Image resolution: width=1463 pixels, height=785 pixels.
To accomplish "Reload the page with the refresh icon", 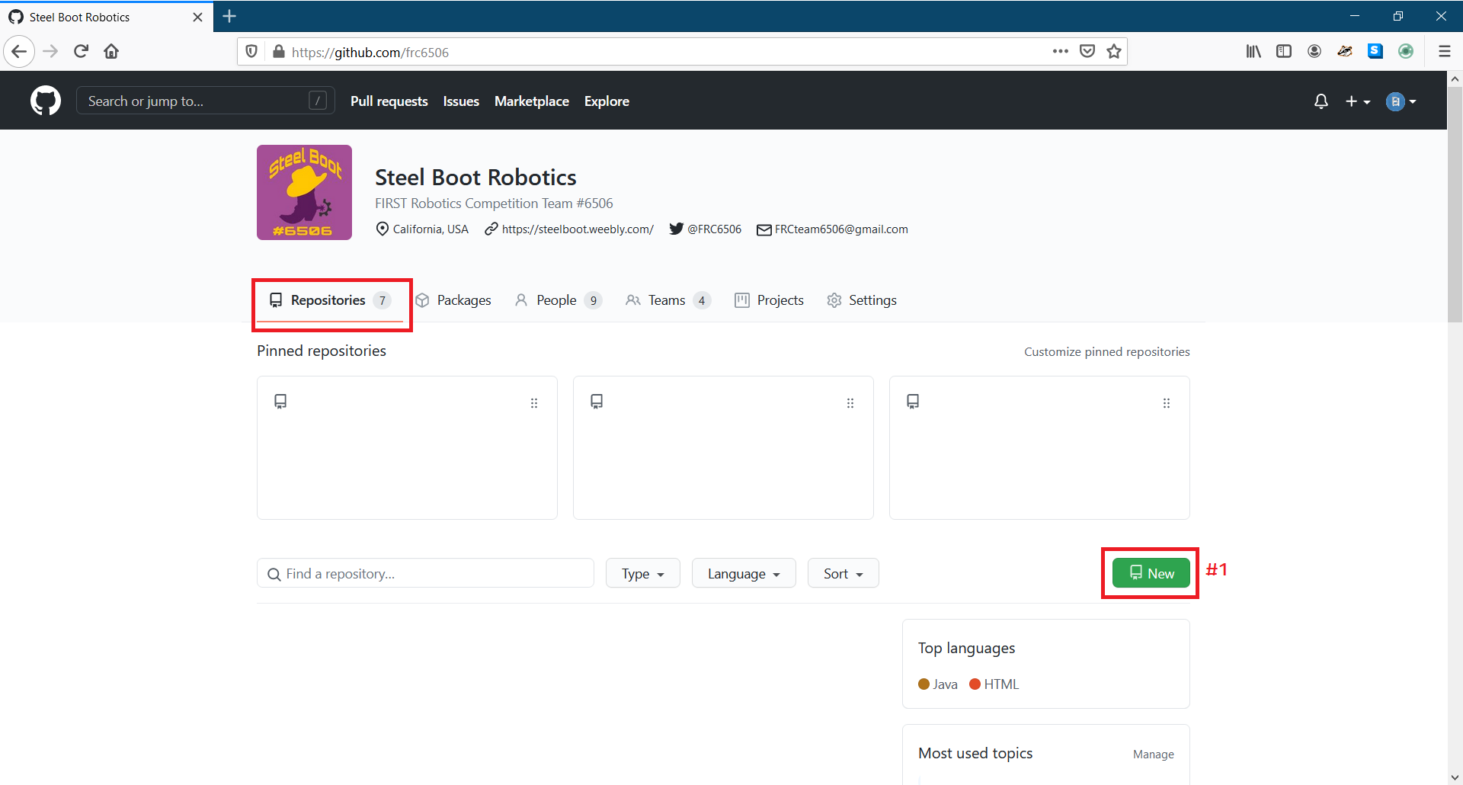I will (x=82, y=52).
